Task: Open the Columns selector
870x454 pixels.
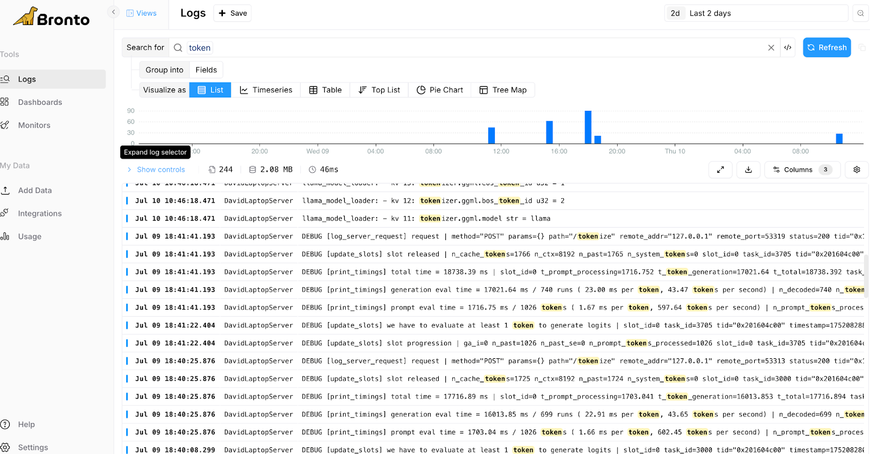Action: [x=802, y=170]
